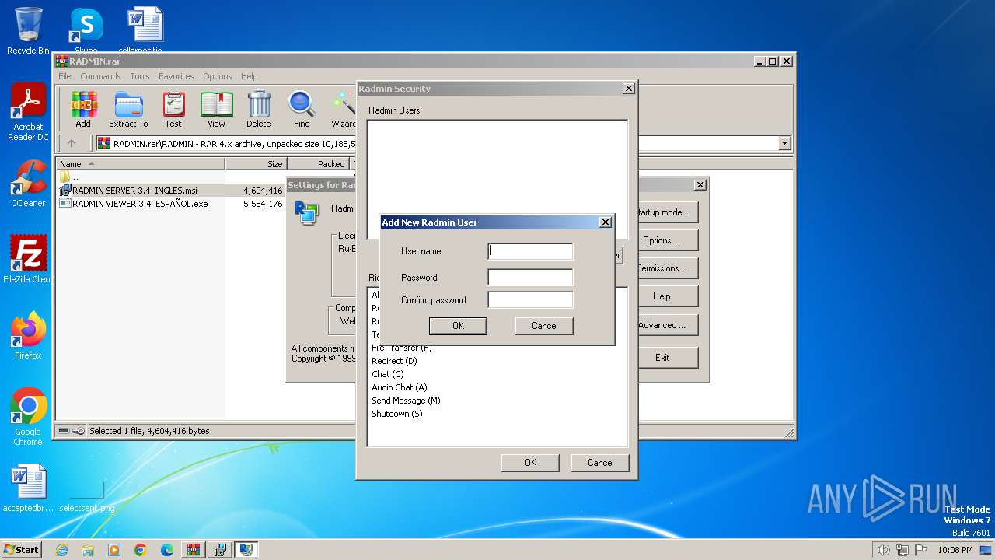Close the Add New Radmin User dialog

coord(606,222)
